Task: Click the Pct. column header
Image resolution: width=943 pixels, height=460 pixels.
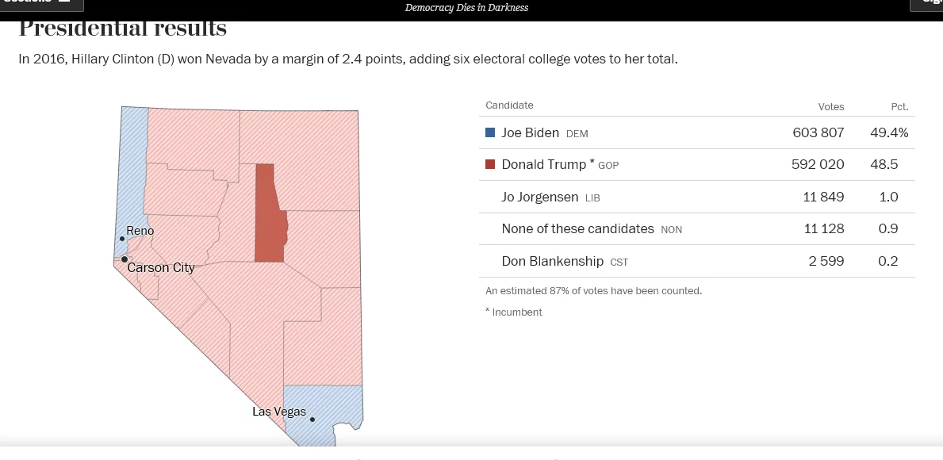Action: point(899,106)
